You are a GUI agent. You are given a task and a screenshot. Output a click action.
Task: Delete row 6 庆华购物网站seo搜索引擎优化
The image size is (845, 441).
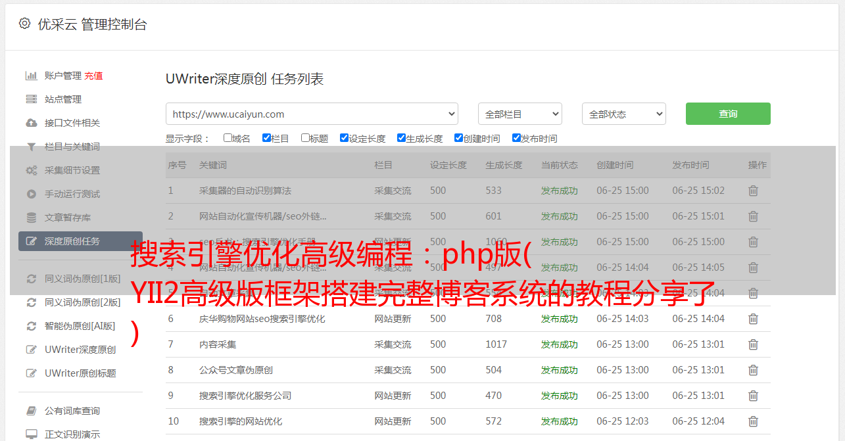point(754,319)
